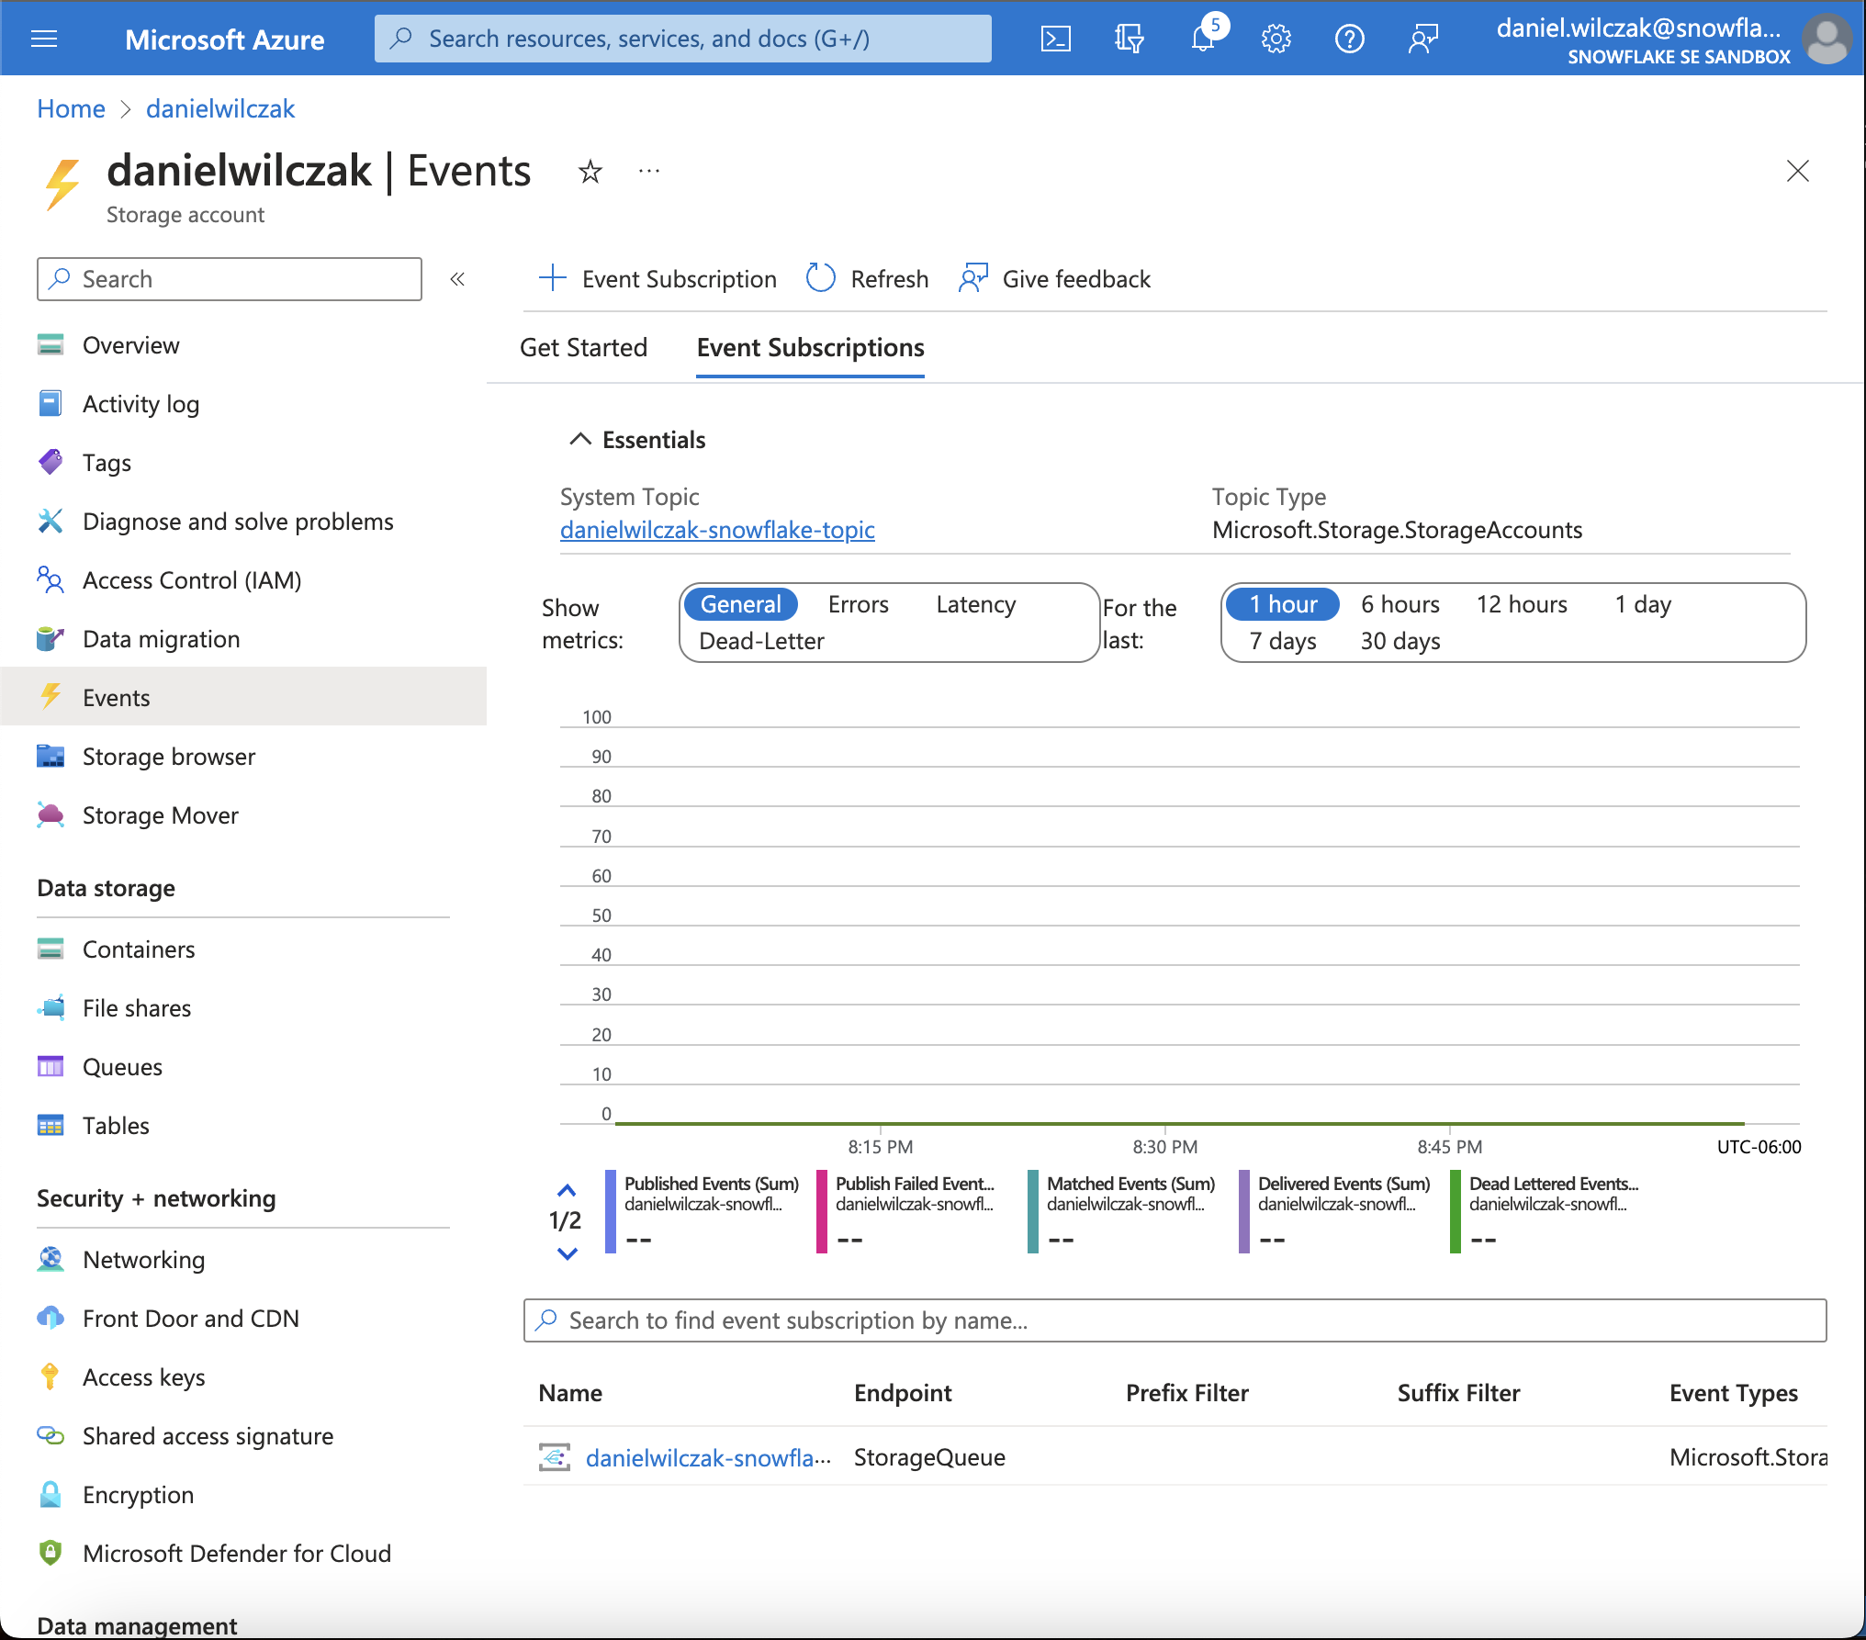Refresh the event subscriptions
This screenshot has width=1866, height=1640.
coord(867,279)
